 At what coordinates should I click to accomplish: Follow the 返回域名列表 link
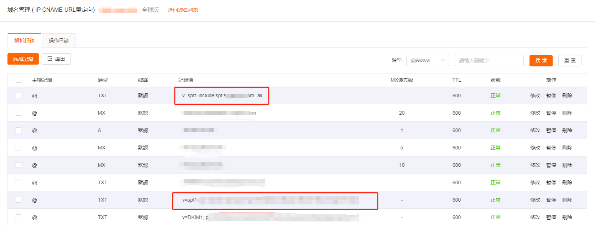pyautogui.click(x=183, y=10)
